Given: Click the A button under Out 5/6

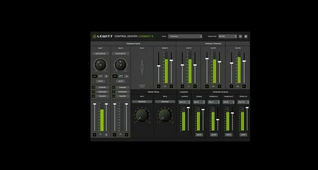Looking at the screenshot, I should tap(232, 86).
